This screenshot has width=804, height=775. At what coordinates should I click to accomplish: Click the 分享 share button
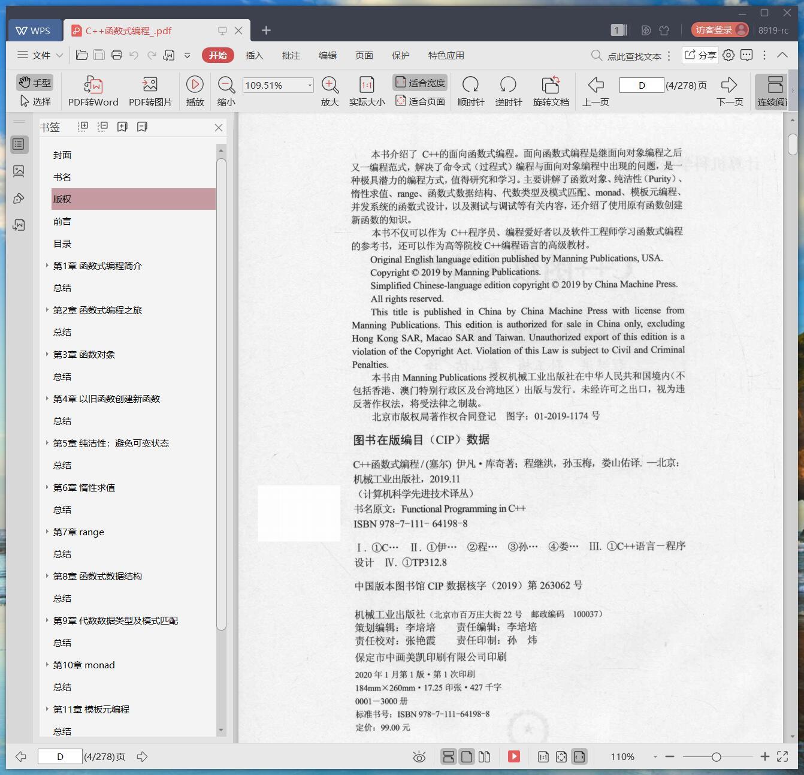pos(700,55)
